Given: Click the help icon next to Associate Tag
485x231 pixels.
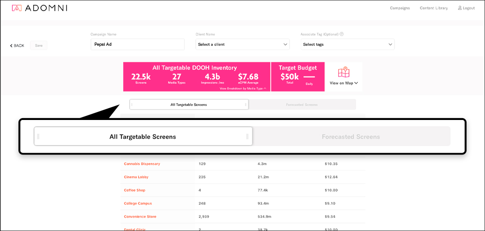Looking at the screenshot, I should 341,34.
